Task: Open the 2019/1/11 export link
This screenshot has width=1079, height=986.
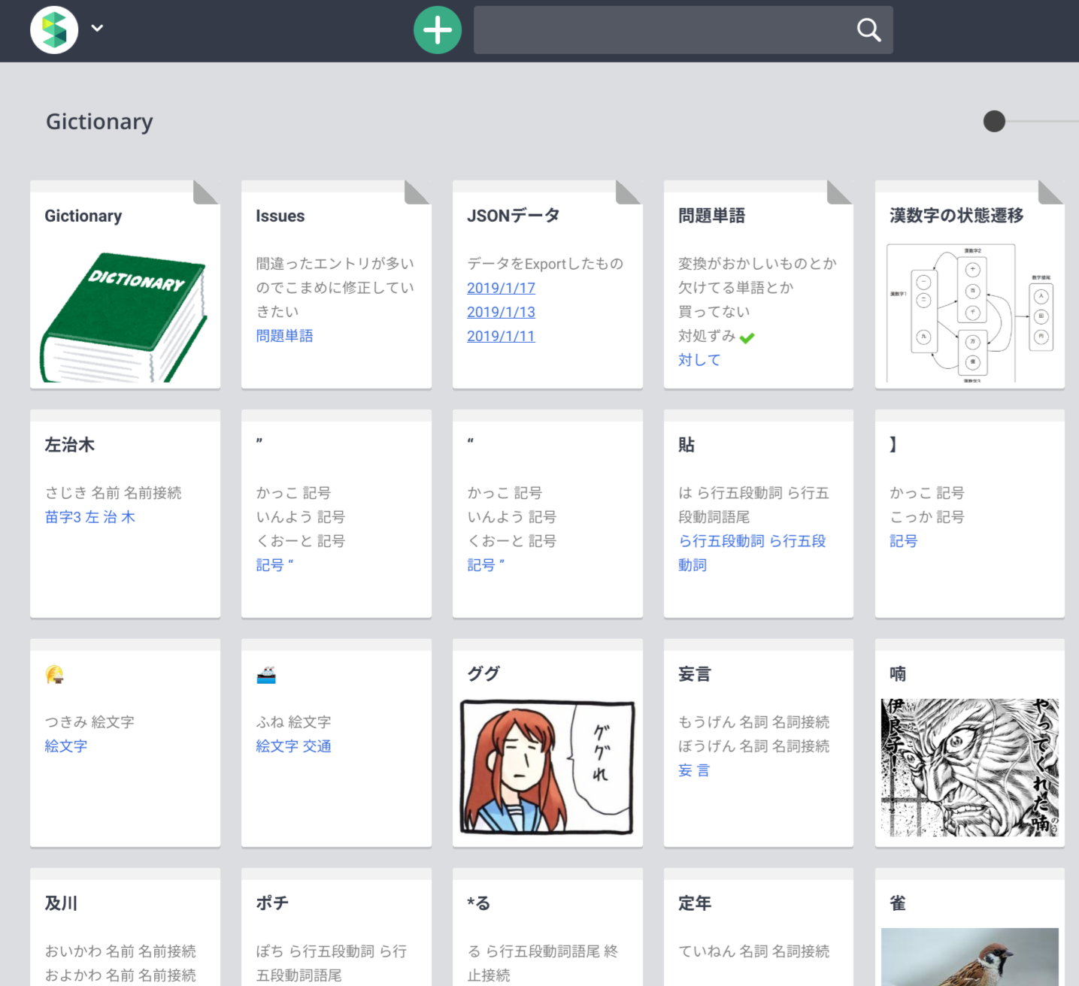Action: 501,336
